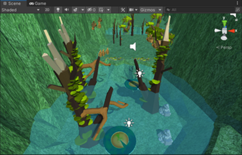Click the green Y axis gizmo cone
242x155 pixels.
(x=224, y=23)
